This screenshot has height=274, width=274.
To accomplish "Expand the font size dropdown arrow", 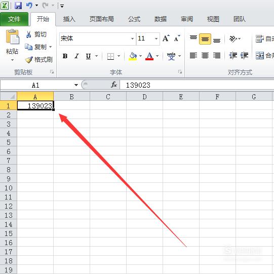I will click(156, 38).
